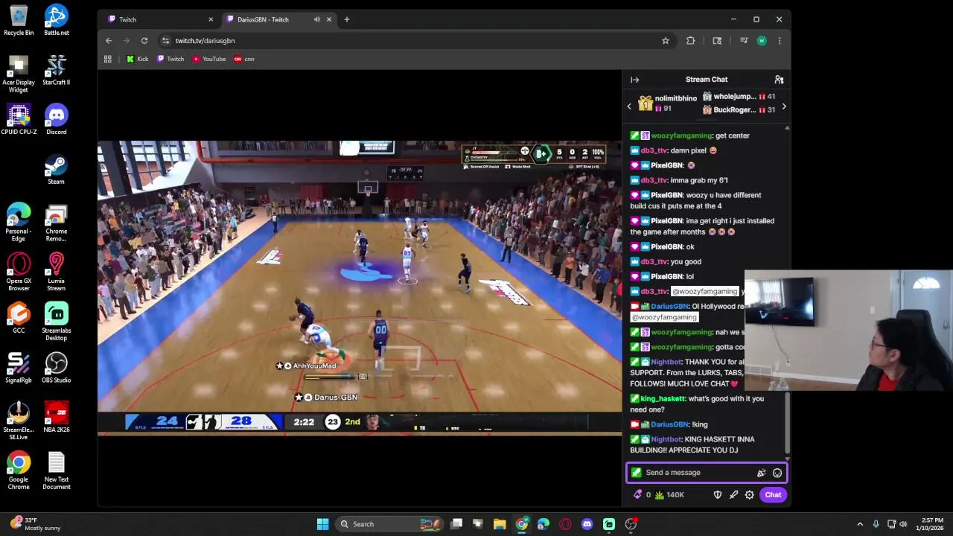953x536 pixels.
Task: Open File Explorer from taskbar
Action: tap(500, 524)
